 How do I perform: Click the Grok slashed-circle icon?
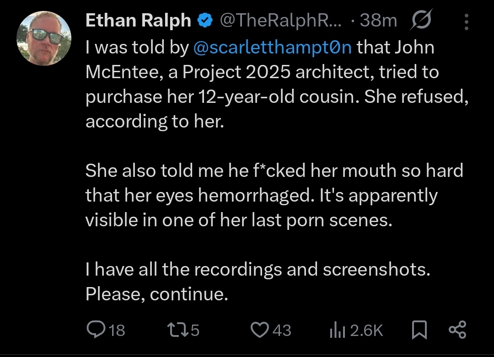[421, 20]
